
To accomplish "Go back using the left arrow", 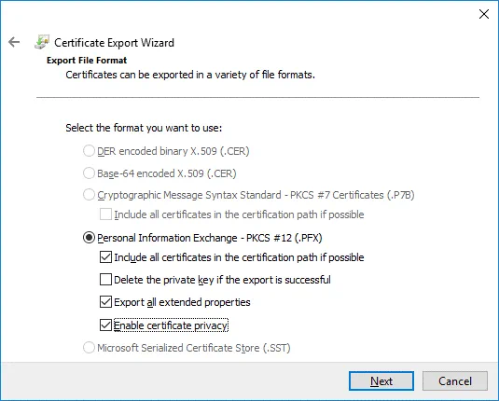I will click(14, 42).
